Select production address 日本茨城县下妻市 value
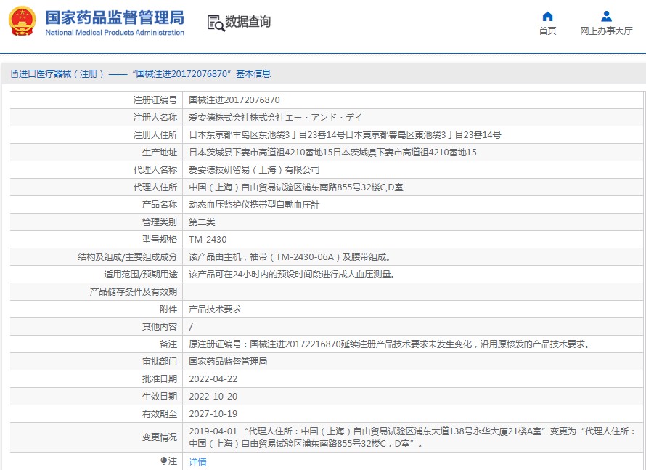646x470 pixels. [332, 153]
